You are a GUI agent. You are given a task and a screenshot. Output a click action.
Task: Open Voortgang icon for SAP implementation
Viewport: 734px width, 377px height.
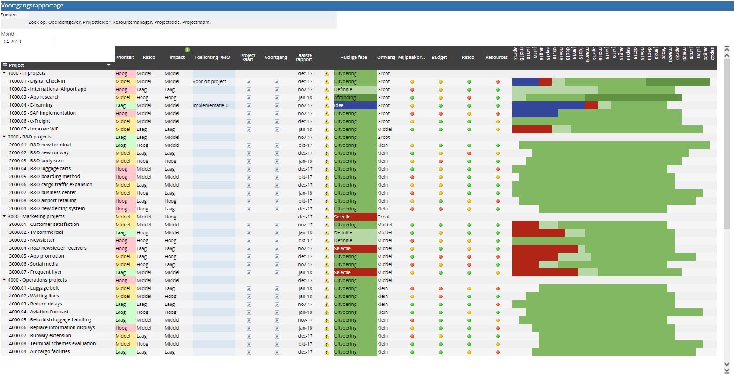[277, 114]
